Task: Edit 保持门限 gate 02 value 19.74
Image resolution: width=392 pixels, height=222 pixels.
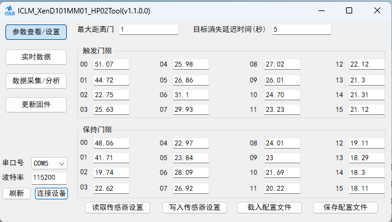Action: (x=111, y=172)
